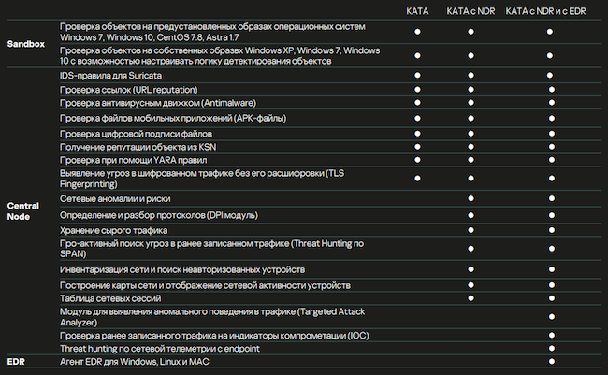Click the KATA с NDR и с EDR dot for Получение репутации объекта из KSN
The width and height of the screenshot is (608, 375).
coord(550,146)
